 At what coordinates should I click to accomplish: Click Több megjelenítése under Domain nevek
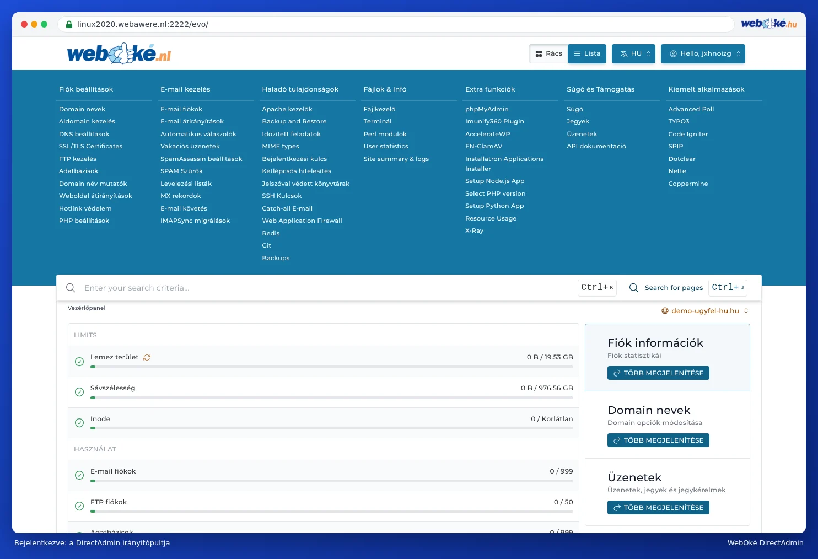tap(658, 440)
